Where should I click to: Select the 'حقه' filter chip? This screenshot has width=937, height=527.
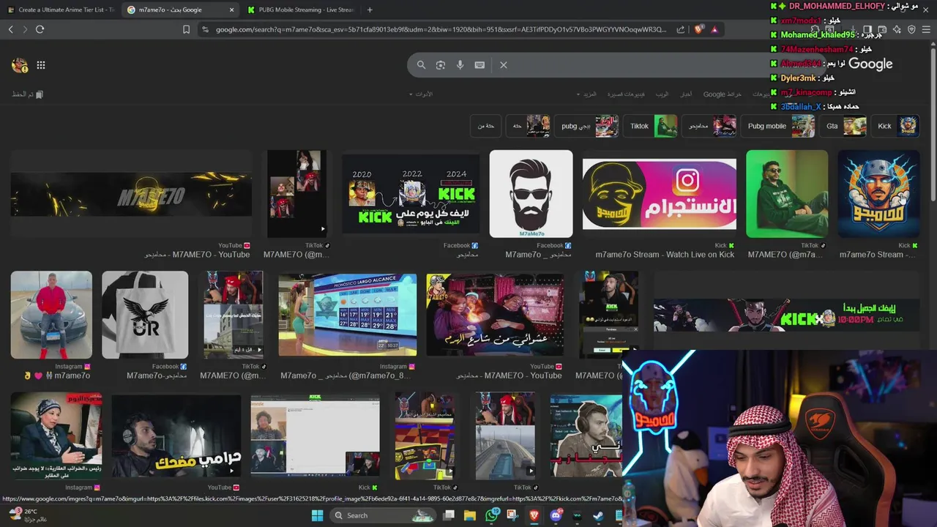point(529,126)
